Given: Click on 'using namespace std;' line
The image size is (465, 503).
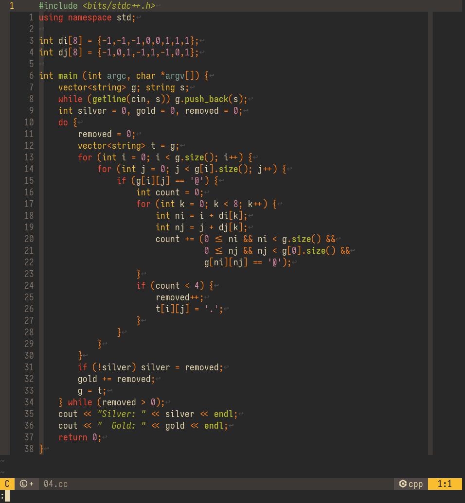Looking at the screenshot, I should [x=88, y=17].
